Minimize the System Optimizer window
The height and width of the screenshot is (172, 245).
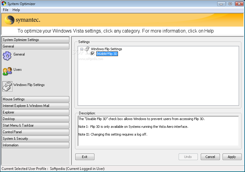pos(221,4)
